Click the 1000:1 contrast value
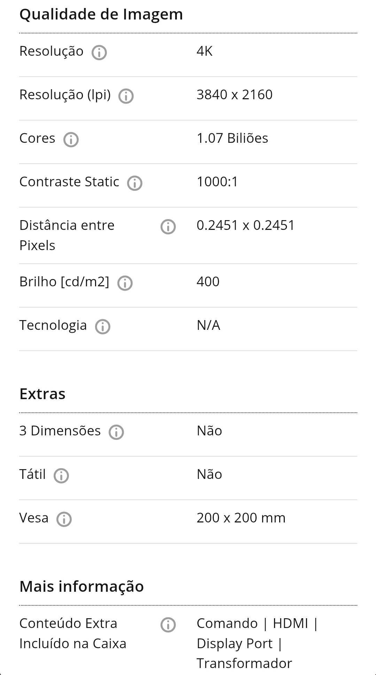This screenshot has height=675, width=376. (217, 181)
